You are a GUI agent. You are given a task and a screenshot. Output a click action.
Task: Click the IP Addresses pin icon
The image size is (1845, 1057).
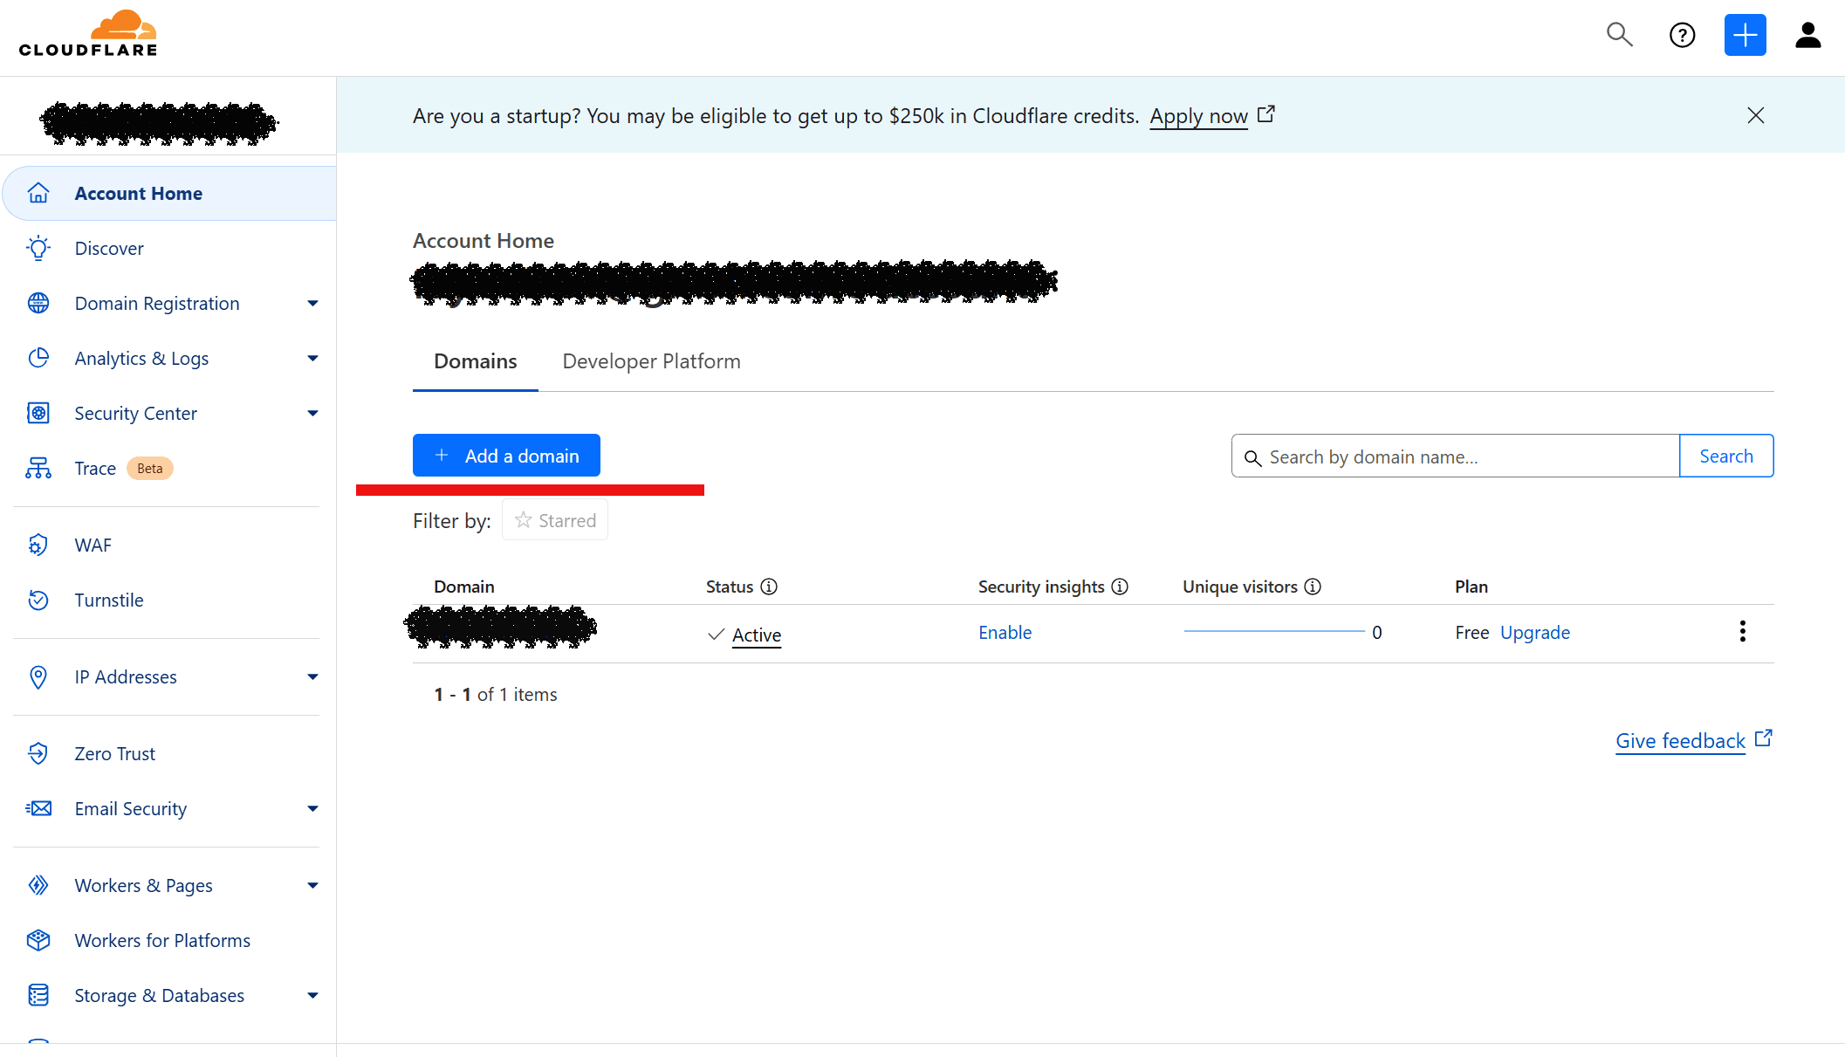[38, 676]
